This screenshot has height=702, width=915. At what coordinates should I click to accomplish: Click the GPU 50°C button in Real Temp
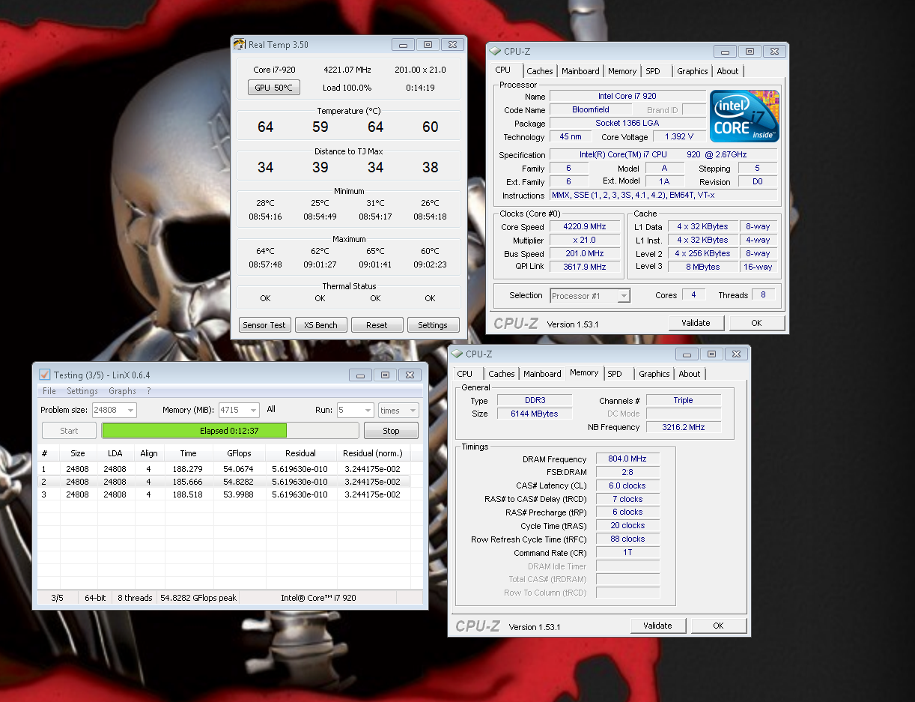pyautogui.click(x=273, y=88)
